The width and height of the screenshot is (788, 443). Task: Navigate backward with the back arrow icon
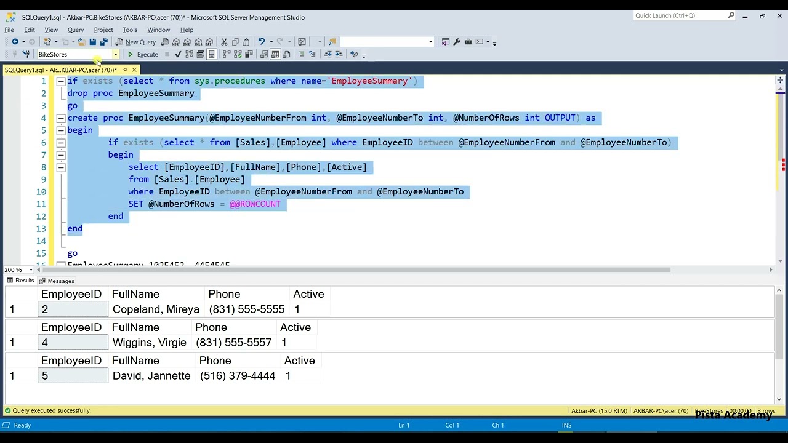(x=15, y=42)
